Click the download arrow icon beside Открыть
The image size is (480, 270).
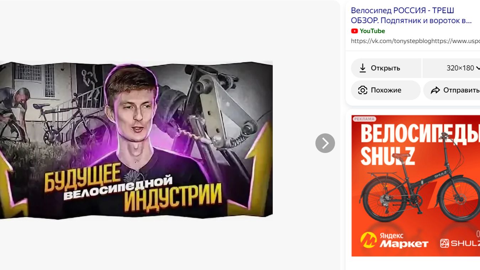pyautogui.click(x=363, y=68)
